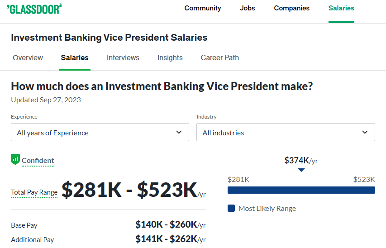Click the Most Likely Range legend square
This screenshot has width=386, height=248.
pos(231,208)
